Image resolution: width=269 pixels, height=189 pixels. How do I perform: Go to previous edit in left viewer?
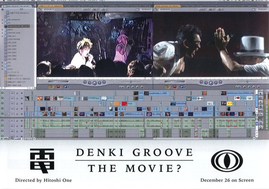tap(85, 82)
